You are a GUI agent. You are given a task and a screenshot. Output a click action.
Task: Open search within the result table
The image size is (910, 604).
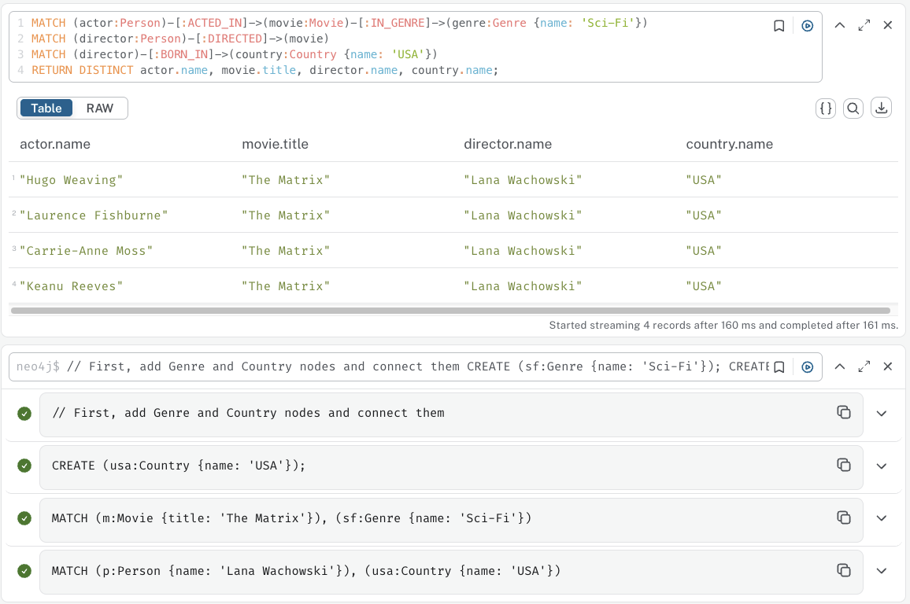[853, 108]
